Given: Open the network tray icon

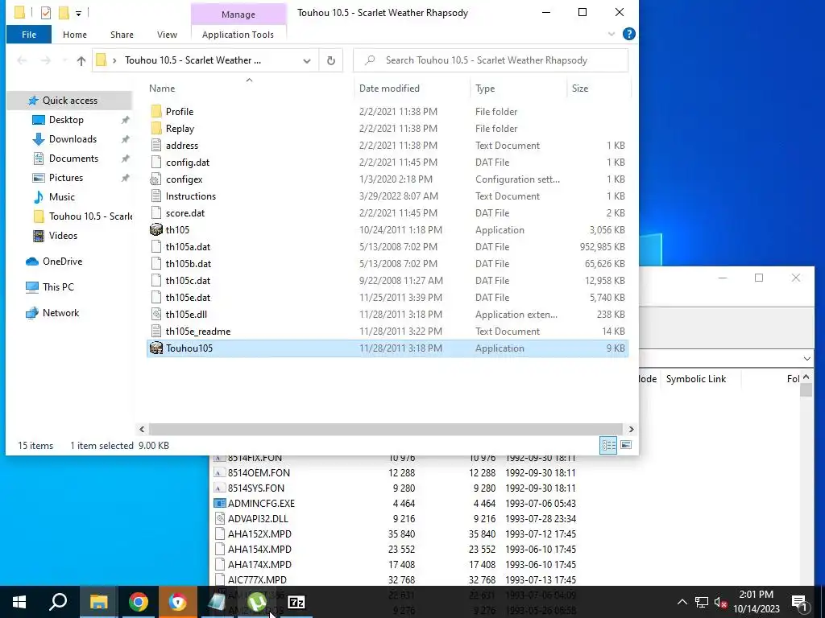Looking at the screenshot, I should 702,602.
